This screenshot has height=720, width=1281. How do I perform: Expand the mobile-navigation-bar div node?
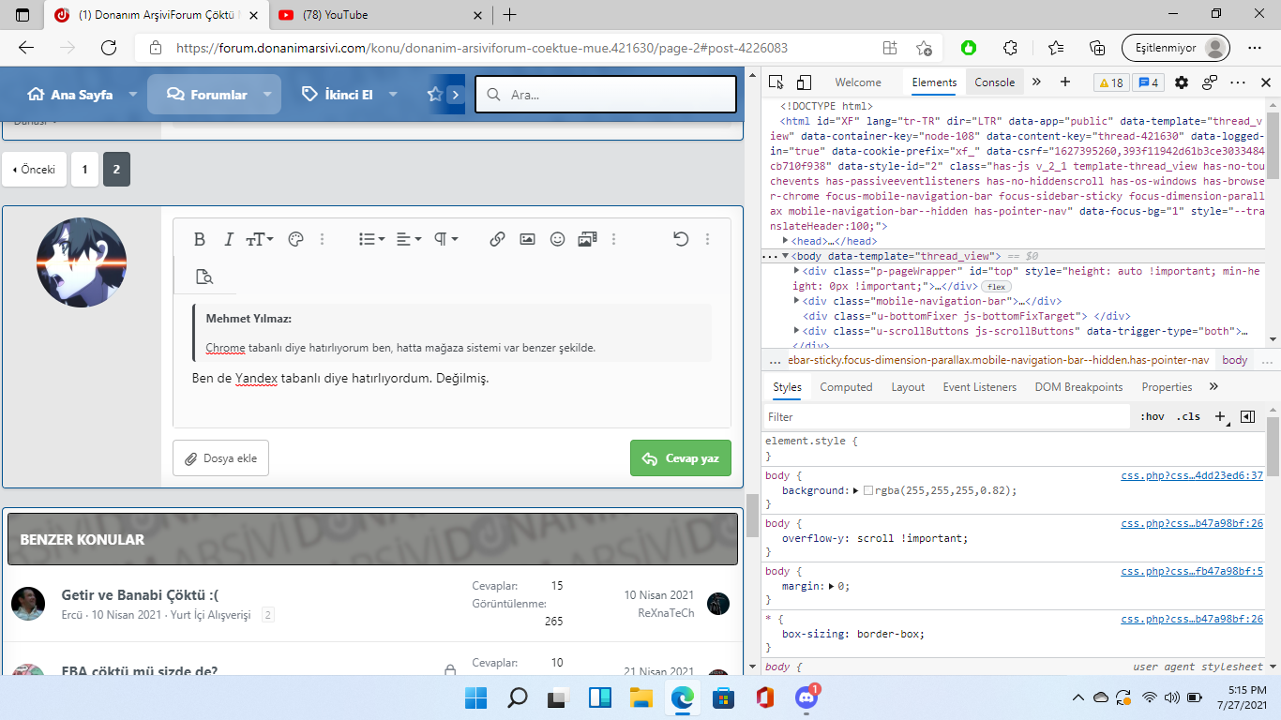pos(797,301)
